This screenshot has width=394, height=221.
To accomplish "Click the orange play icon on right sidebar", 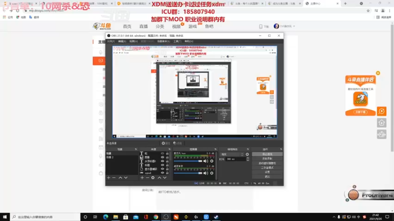I will point(381,111).
